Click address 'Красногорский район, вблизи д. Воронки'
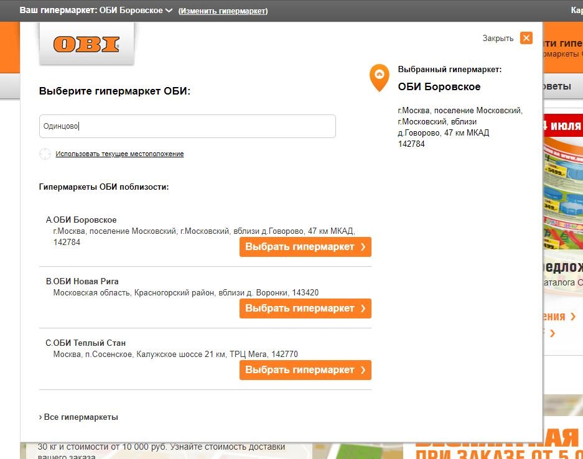This screenshot has height=459, width=583. (211, 293)
